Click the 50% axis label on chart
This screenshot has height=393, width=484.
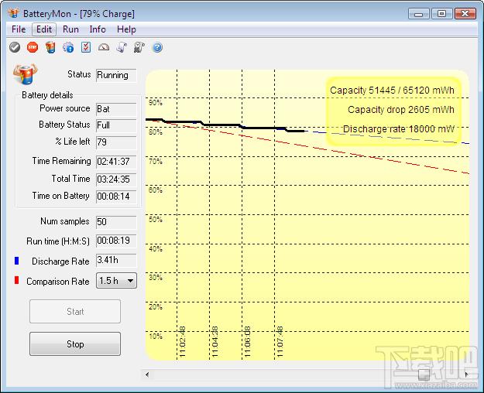pos(155,220)
